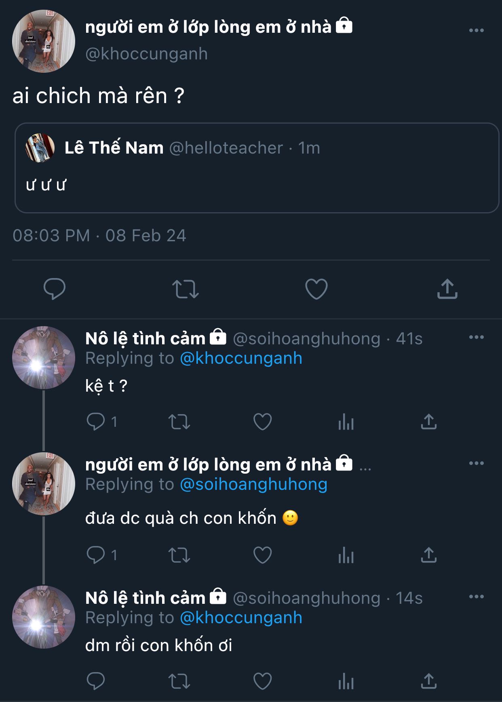Screen dimensions: 502x702
Task: Open more options on the 41s reply
Action: click(476, 337)
